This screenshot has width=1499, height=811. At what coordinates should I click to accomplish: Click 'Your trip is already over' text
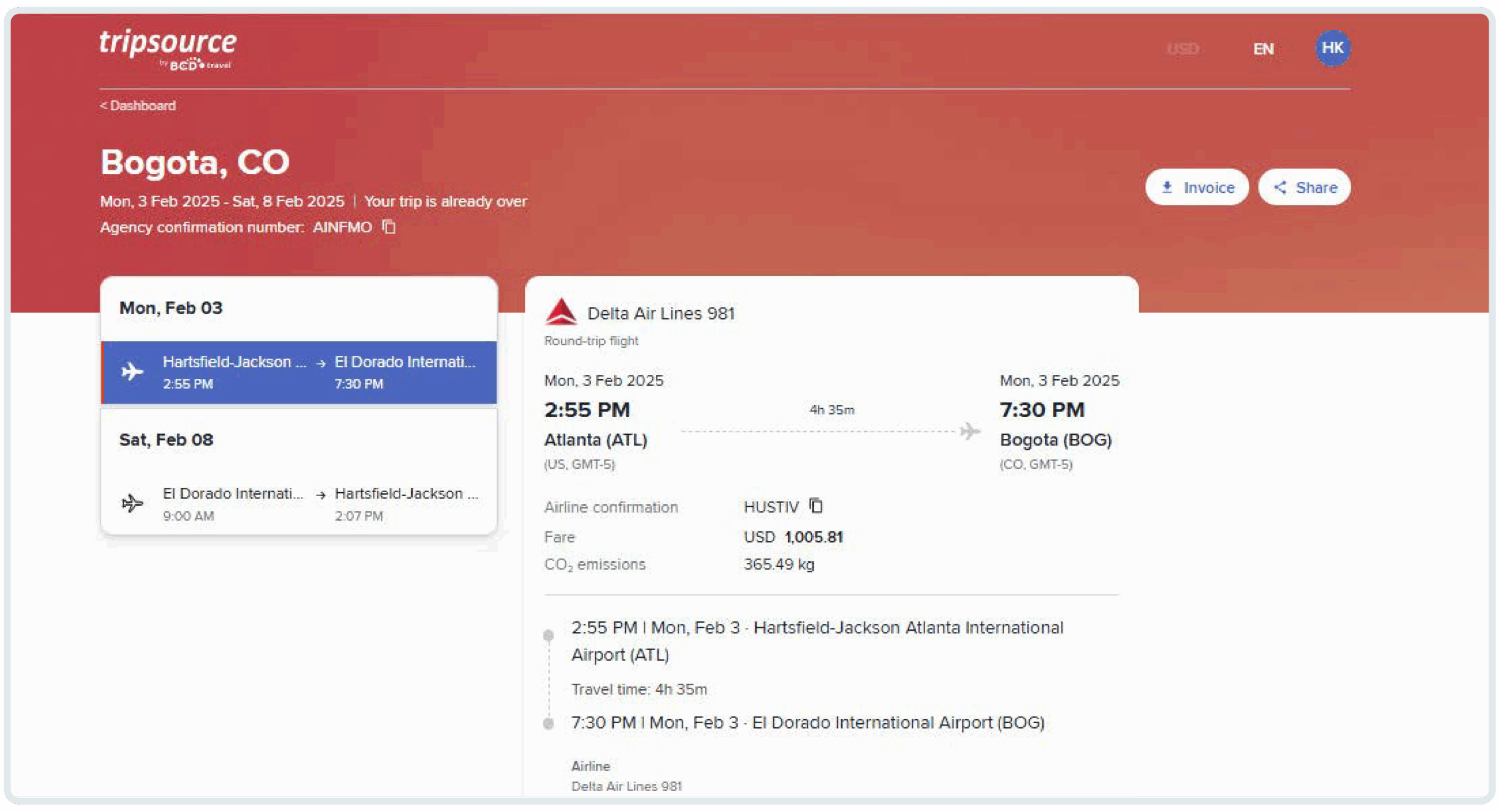click(445, 201)
